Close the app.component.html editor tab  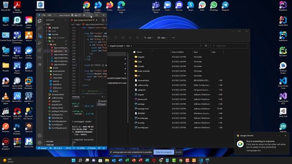pos(97,20)
